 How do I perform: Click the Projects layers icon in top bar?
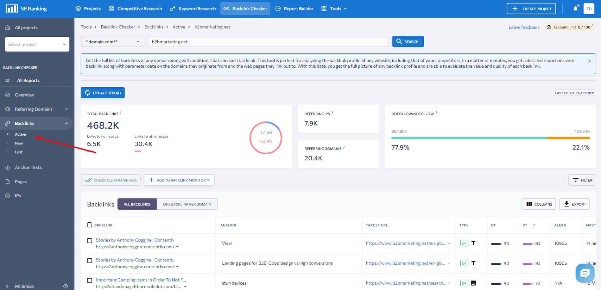[78, 9]
